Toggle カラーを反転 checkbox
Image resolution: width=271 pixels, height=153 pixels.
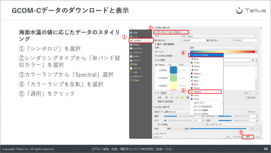click(156, 124)
